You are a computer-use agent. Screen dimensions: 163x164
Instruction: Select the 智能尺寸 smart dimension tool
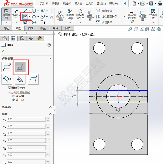point(16,15)
